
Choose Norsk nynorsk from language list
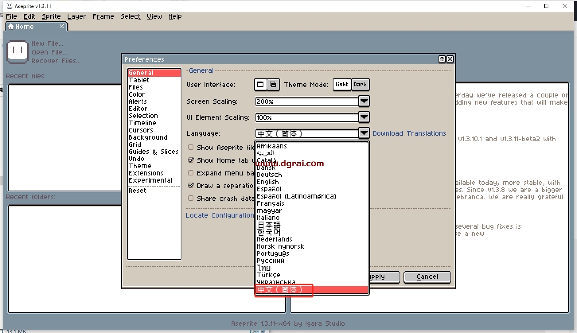point(312,246)
